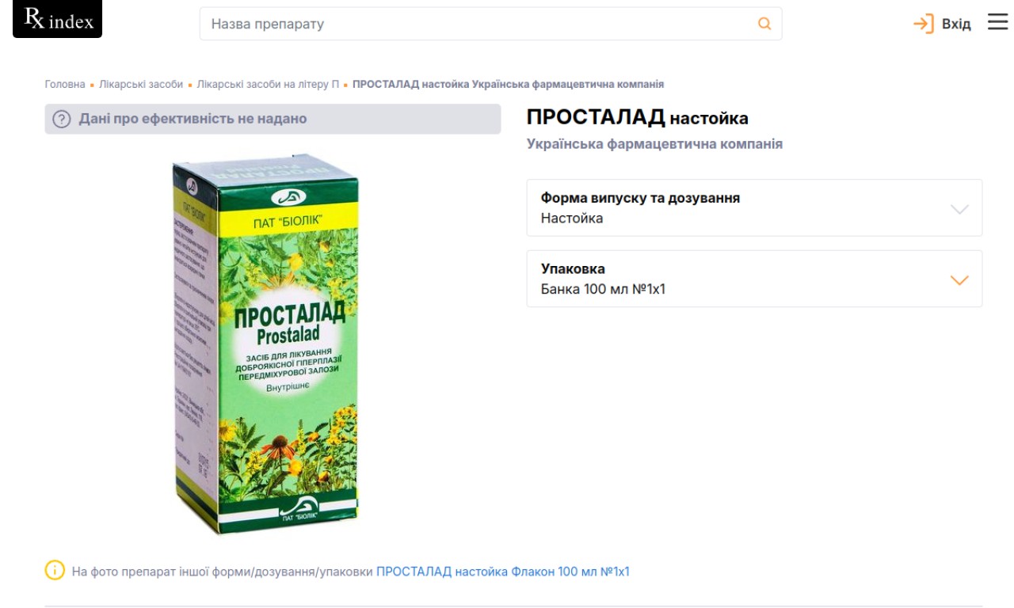Open Лікарські засоби breadcrumb link

pos(141,84)
